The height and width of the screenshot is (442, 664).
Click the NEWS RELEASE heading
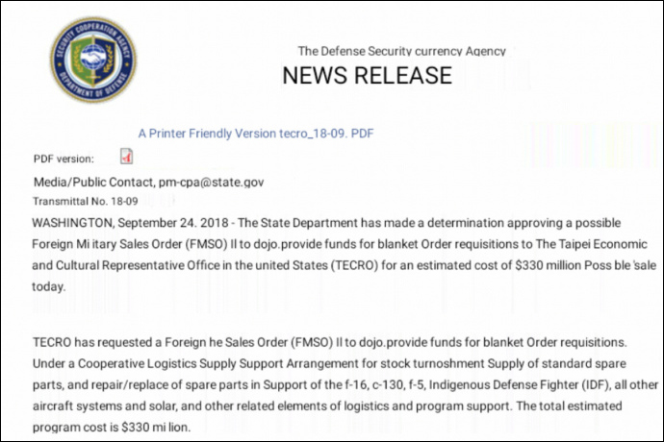pyautogui.click(x=367, y=76)
